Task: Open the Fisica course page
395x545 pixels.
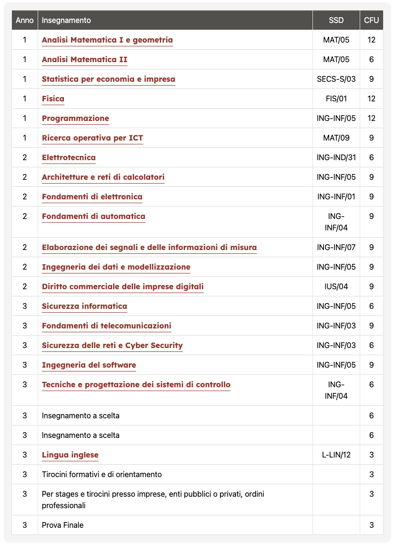Action: click(x=53, y=99)
